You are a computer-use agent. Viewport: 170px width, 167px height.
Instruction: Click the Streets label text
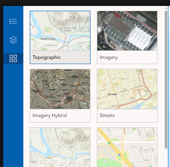[107, 115]
